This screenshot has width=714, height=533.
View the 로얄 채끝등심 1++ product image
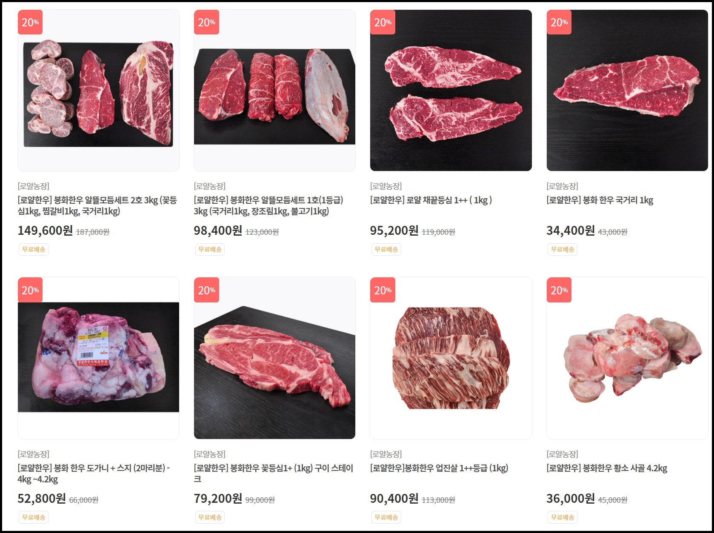451,90
